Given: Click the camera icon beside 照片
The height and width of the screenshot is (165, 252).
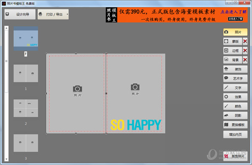Looking at the screenshot, I should coord(226,32).
